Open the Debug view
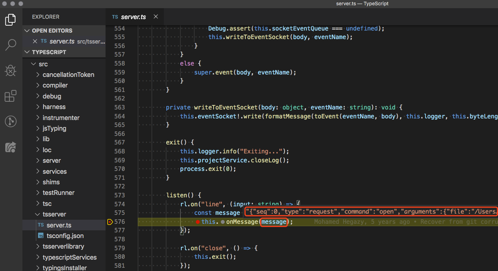498x271 pixels. click(x=10, y=70)
